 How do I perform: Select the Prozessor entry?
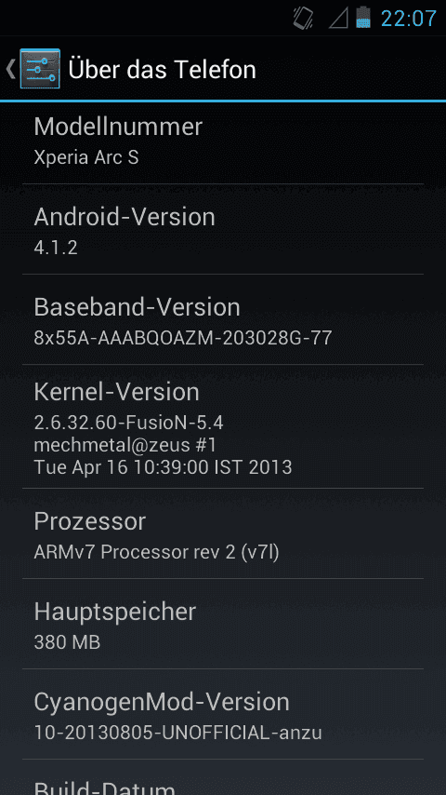(x=223, y=533)
